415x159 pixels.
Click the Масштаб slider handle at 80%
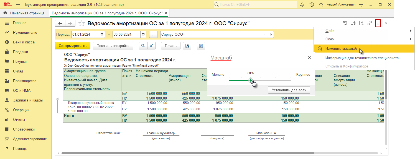coord(251,80)
